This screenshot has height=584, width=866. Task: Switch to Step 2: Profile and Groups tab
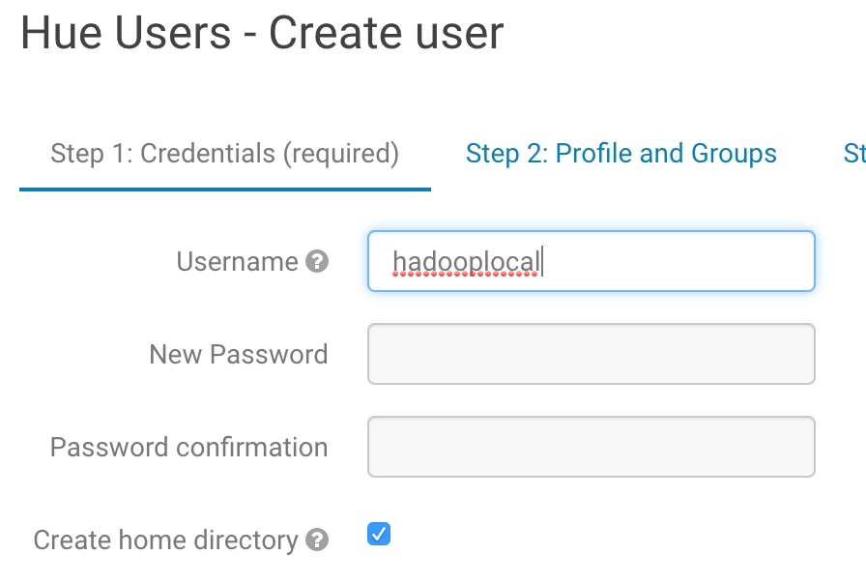(x=621, y=154)
